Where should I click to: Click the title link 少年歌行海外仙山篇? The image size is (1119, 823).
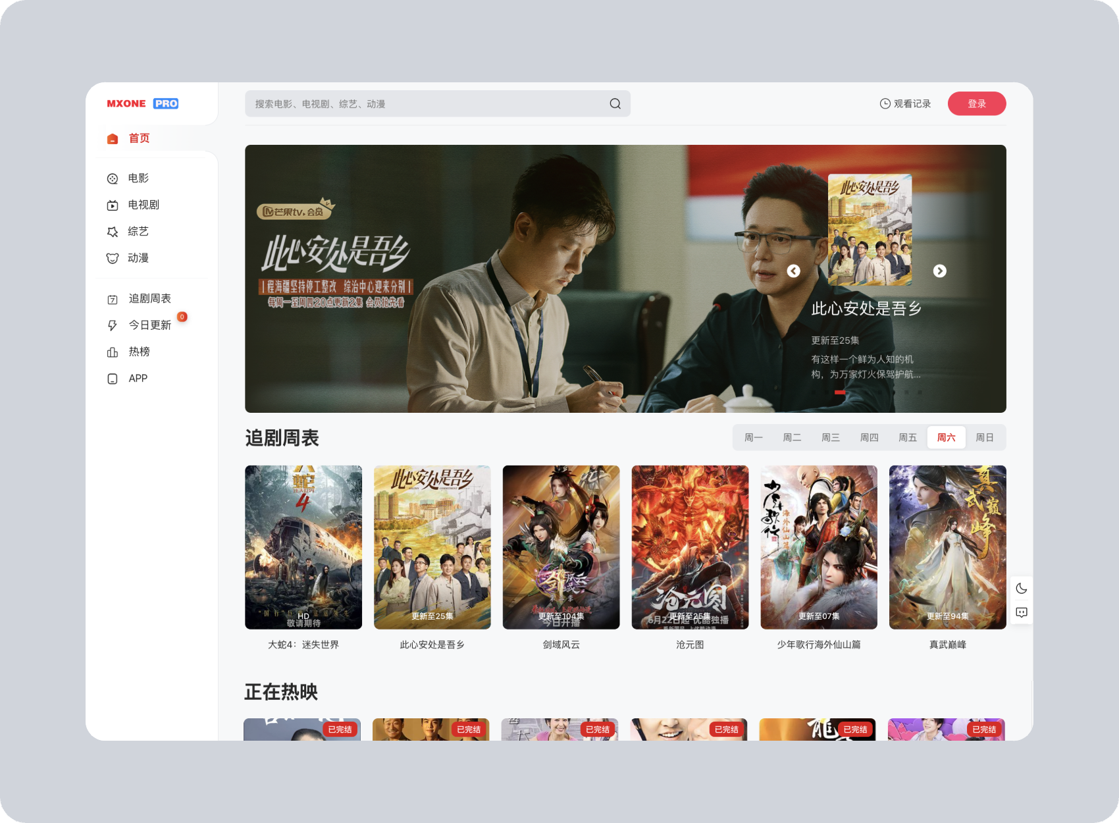819,645
